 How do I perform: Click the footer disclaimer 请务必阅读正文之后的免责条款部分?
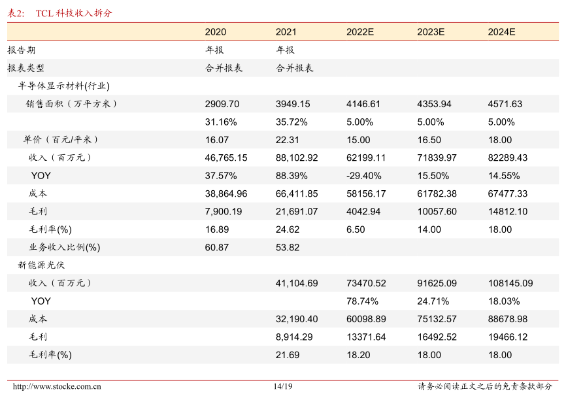point(484,386)
